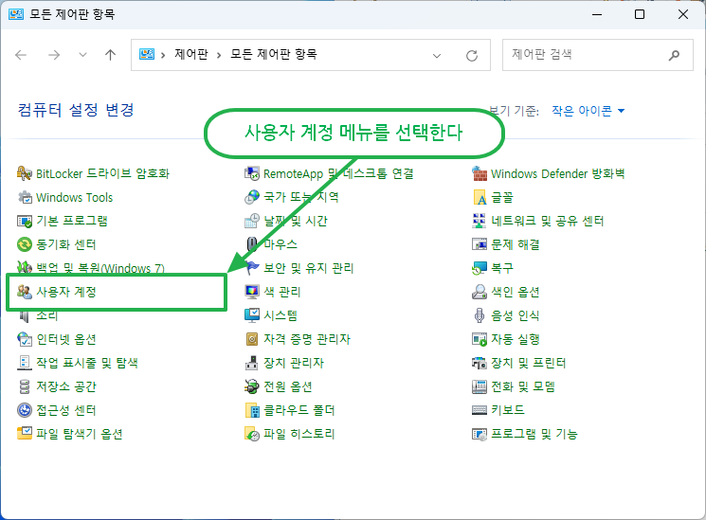Open the 인터넷 옵션 globe icon
This screenshot has width=706, height=520.
(x=25, y=339)
